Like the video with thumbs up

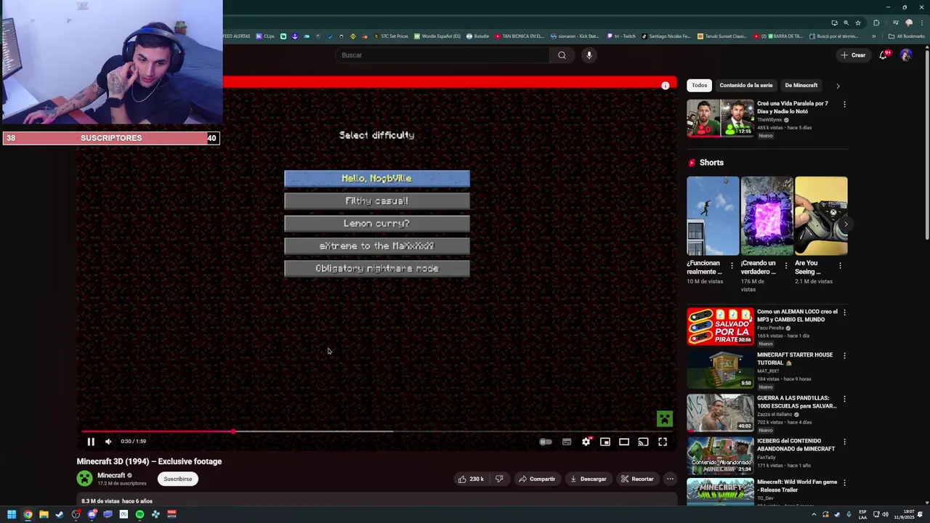471,479
